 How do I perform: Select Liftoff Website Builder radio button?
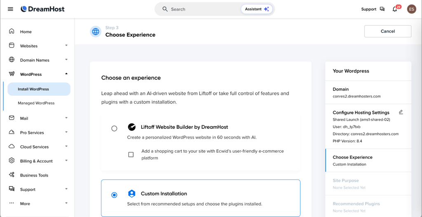115,128
